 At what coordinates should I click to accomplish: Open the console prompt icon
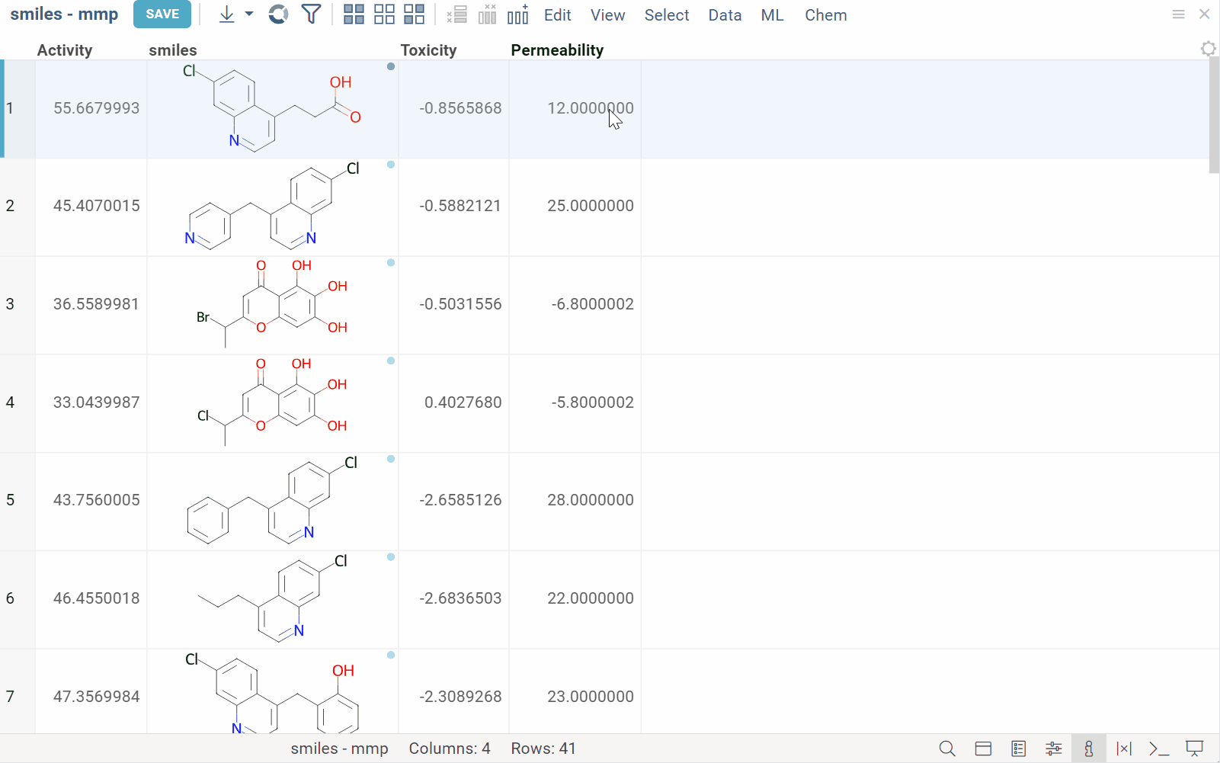[x=1159, y=749]
